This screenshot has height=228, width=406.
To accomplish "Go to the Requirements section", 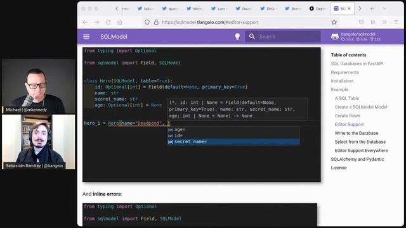I will tap(344, 72).
